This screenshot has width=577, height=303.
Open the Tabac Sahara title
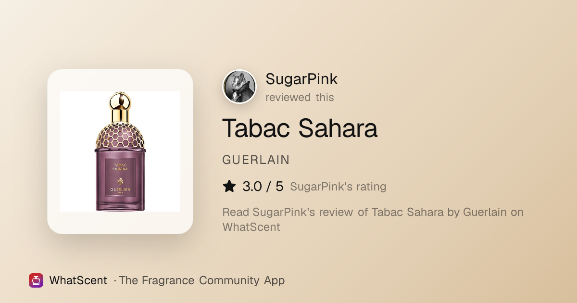[300, 128]
